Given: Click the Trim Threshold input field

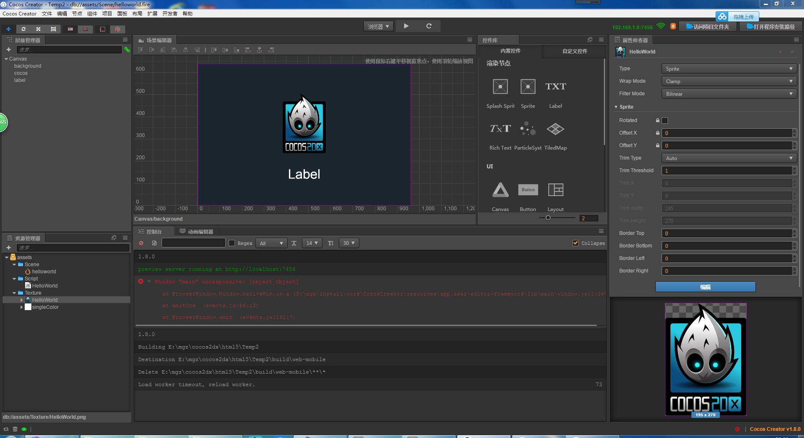Looking at the screenshot, I should [727, 171].
